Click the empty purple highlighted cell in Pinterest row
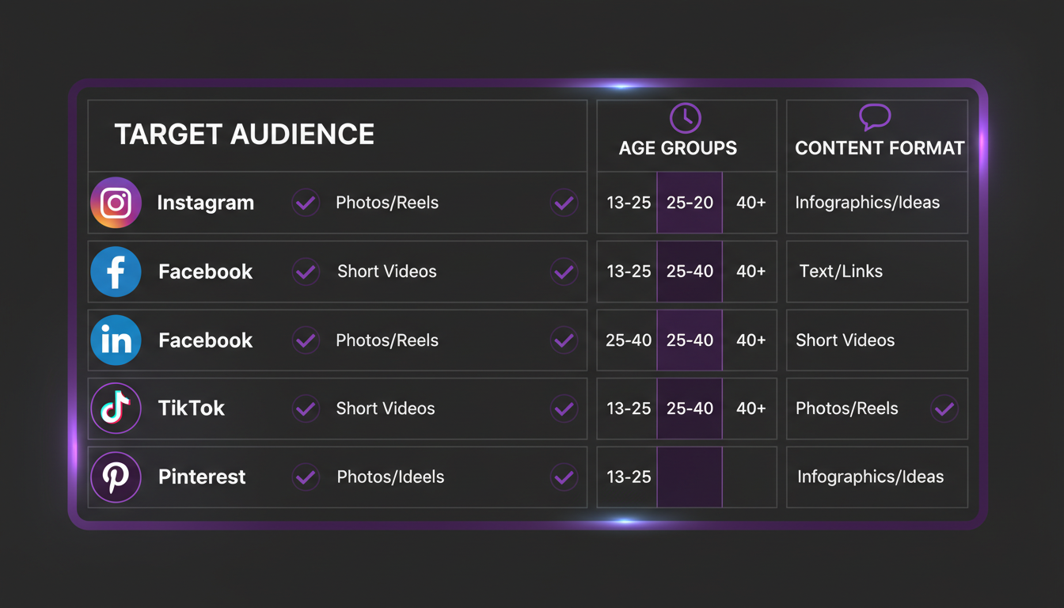 click(x=690, y=477)
